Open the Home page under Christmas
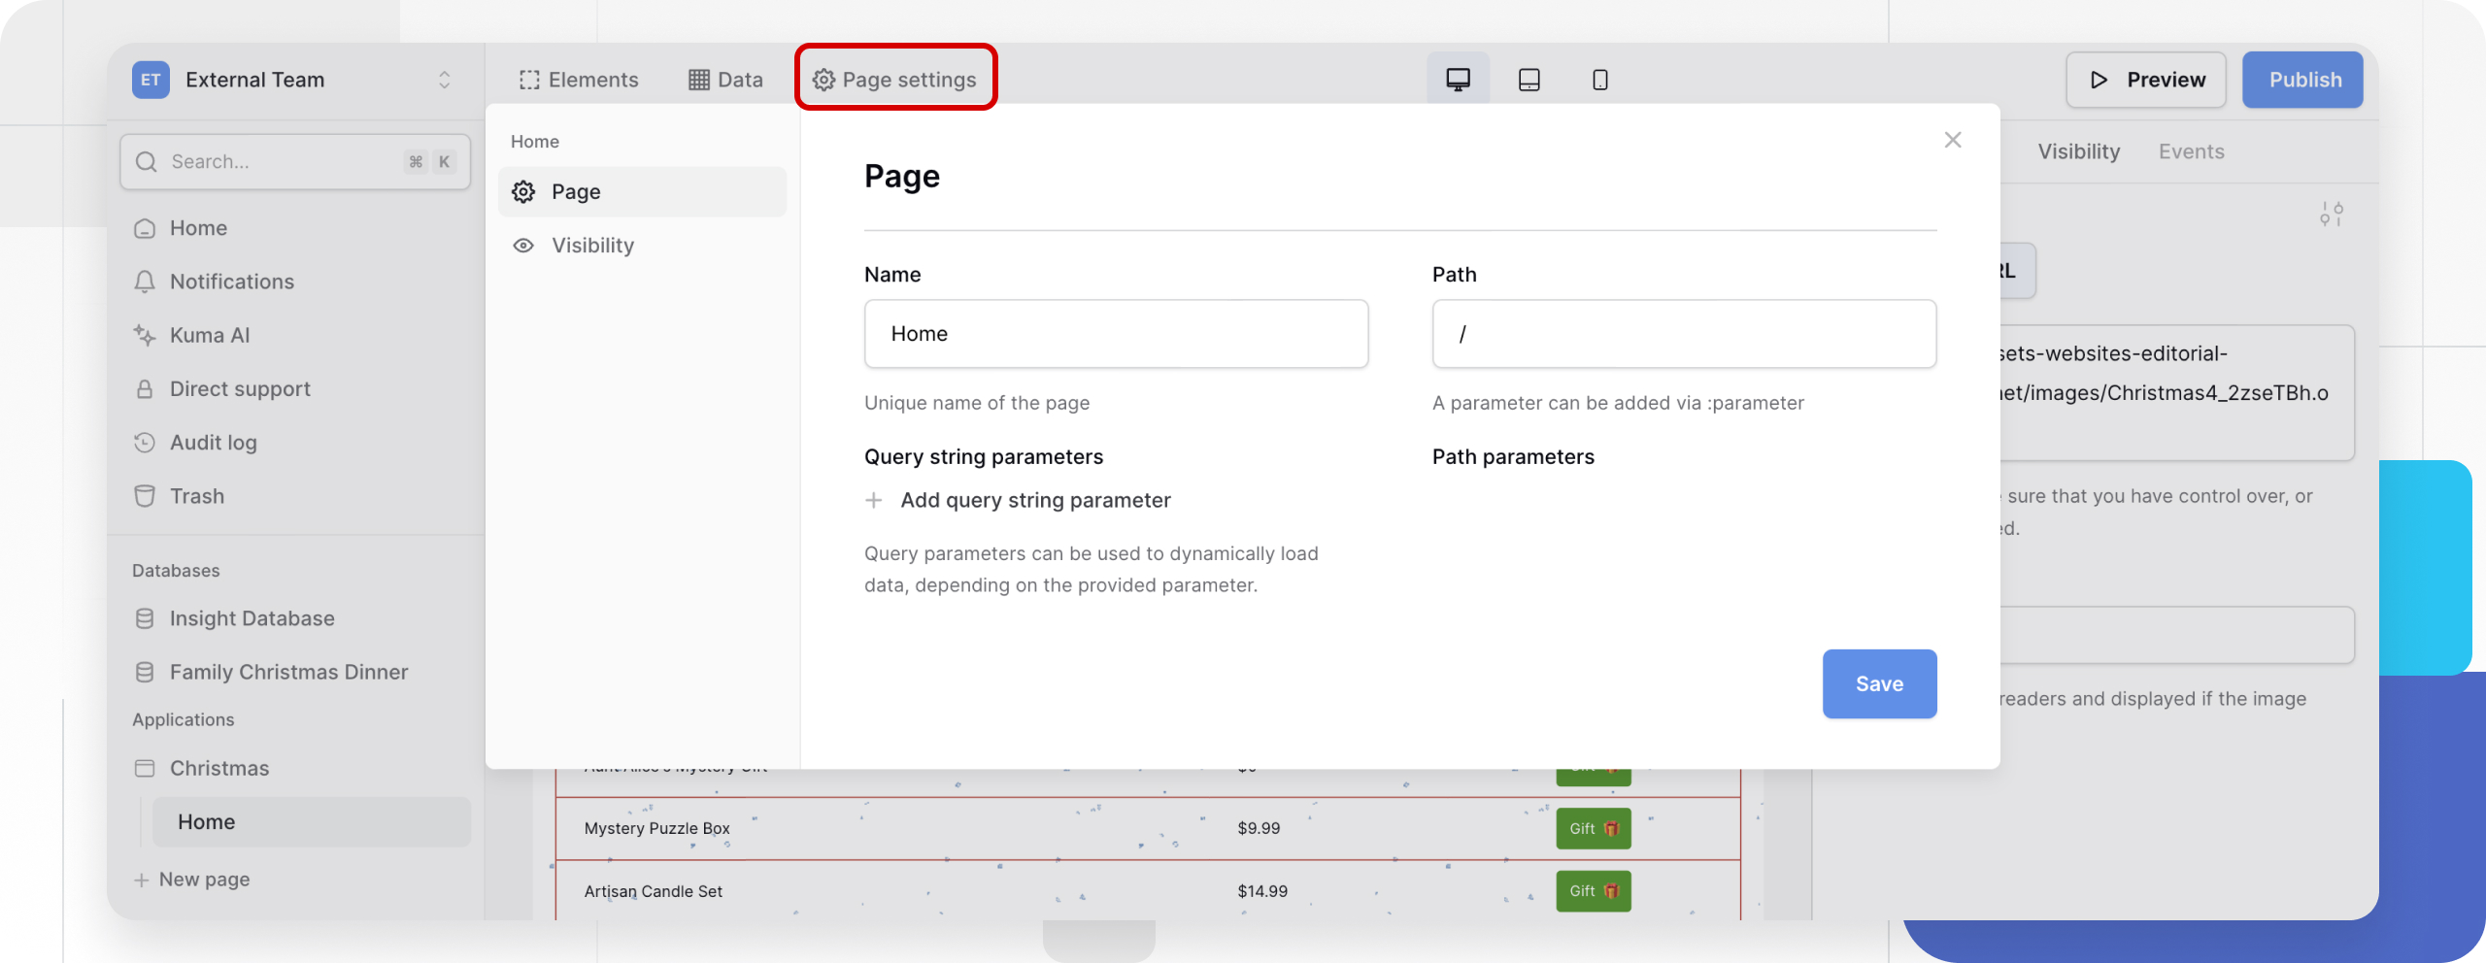 click(206, 821)
